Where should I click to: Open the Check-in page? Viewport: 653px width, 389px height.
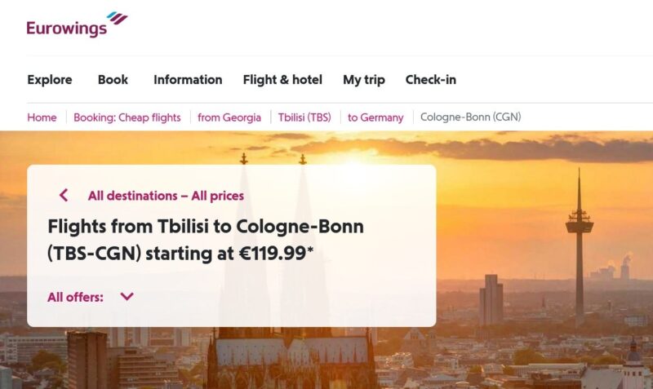click(431, 80)
